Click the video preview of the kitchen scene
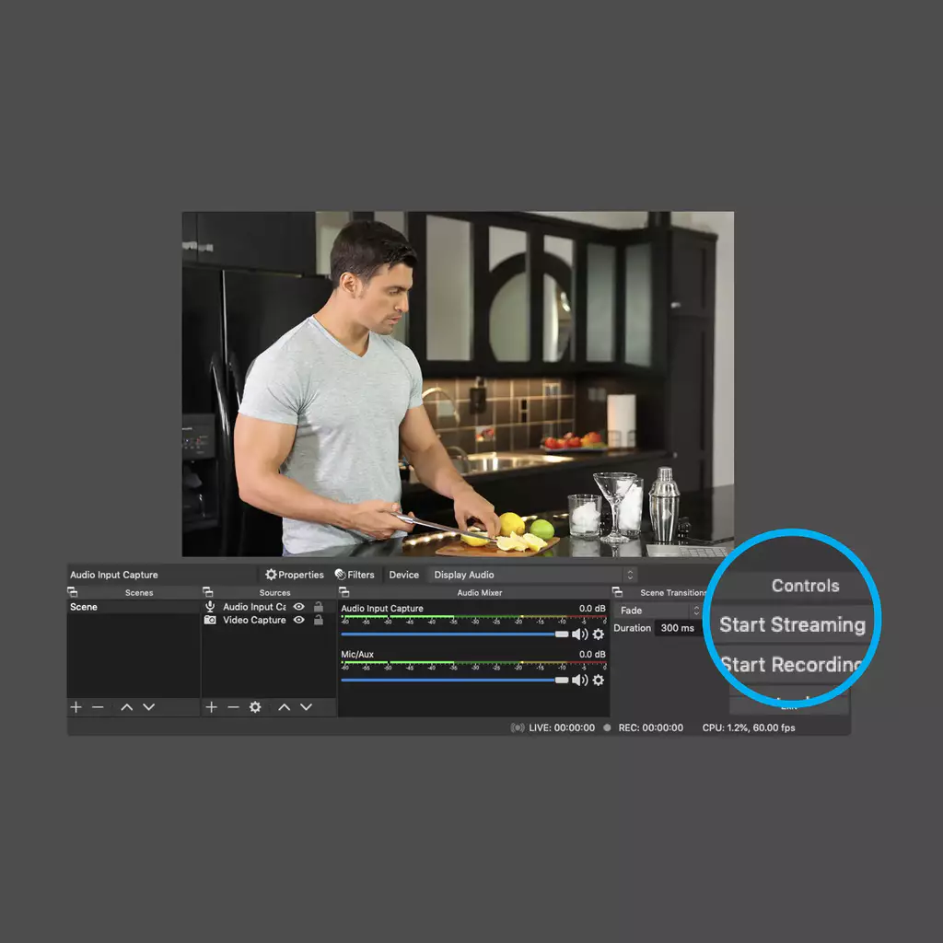 (458, 383)
